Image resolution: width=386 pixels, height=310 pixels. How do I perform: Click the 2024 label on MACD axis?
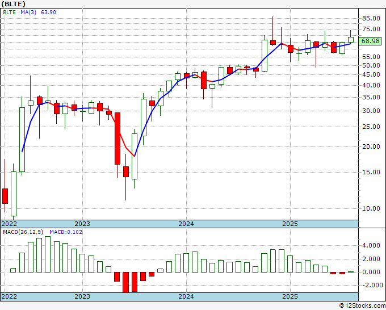(186, 296)
